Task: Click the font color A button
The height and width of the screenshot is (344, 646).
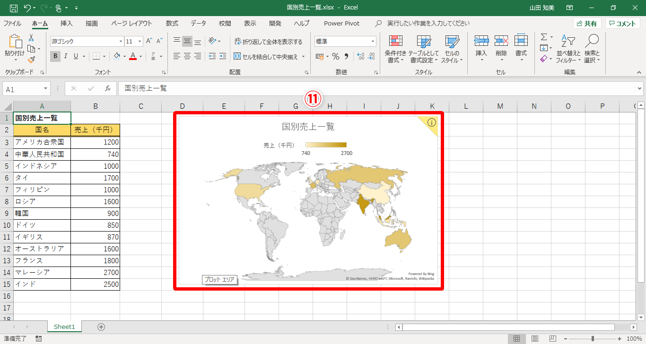Action: coord(133,56)
